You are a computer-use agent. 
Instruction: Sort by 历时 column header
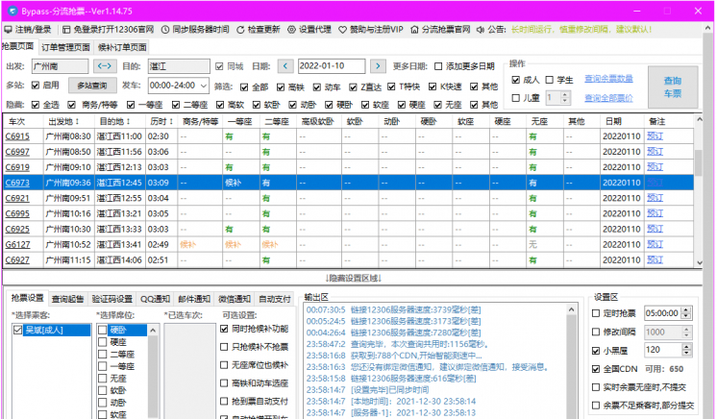click(x=161, y=122)
